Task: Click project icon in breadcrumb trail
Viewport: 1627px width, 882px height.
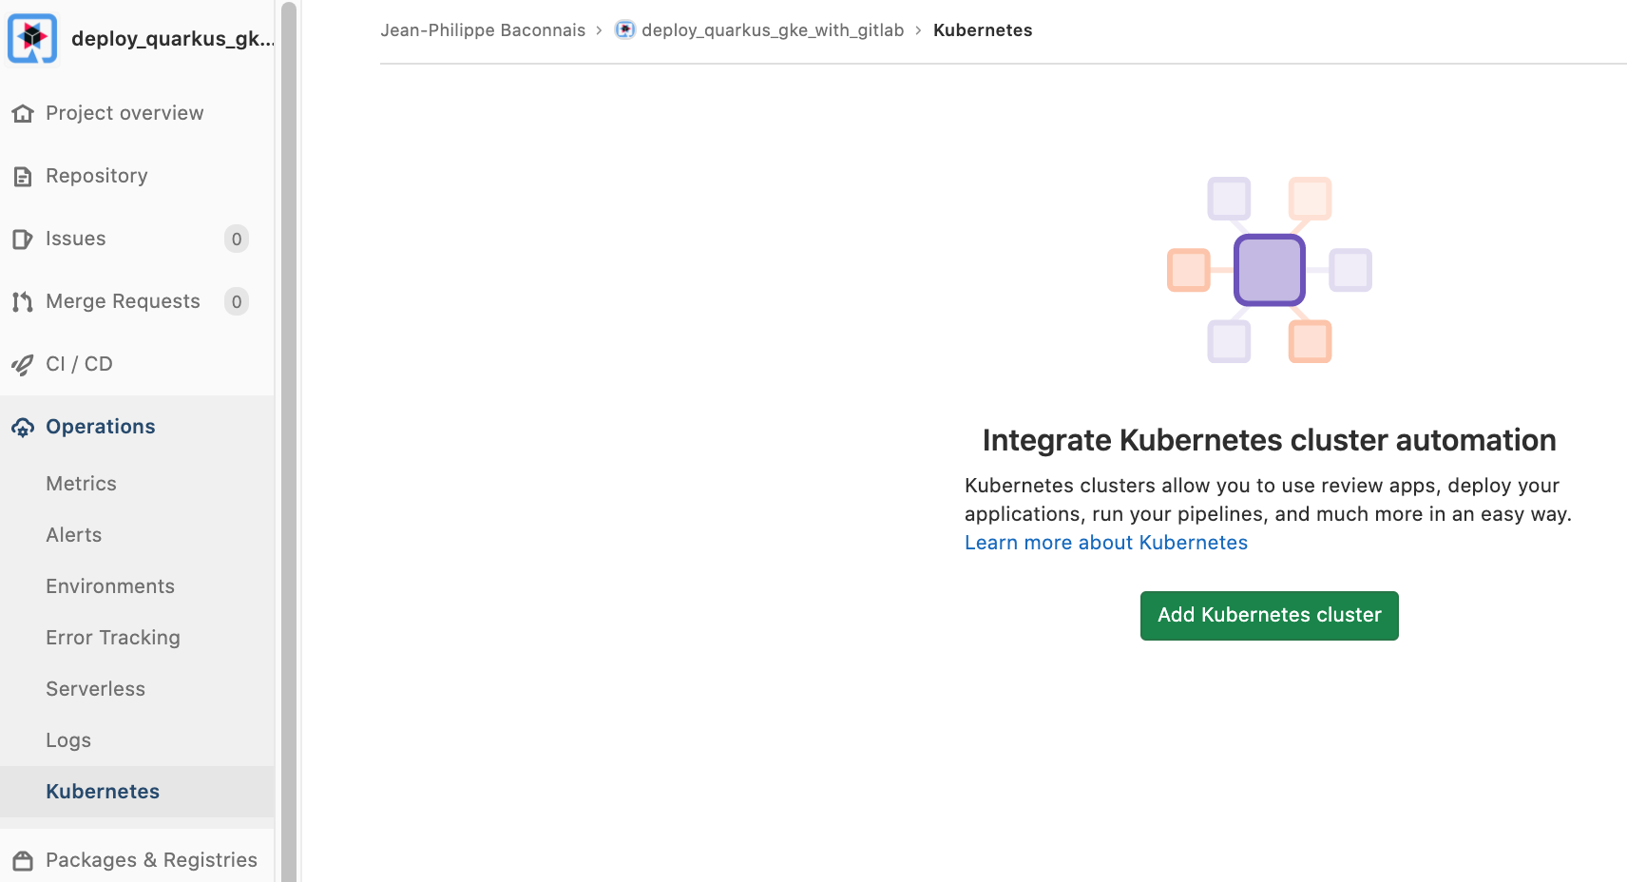Action: pyautogui.click(x=624, y=30)
